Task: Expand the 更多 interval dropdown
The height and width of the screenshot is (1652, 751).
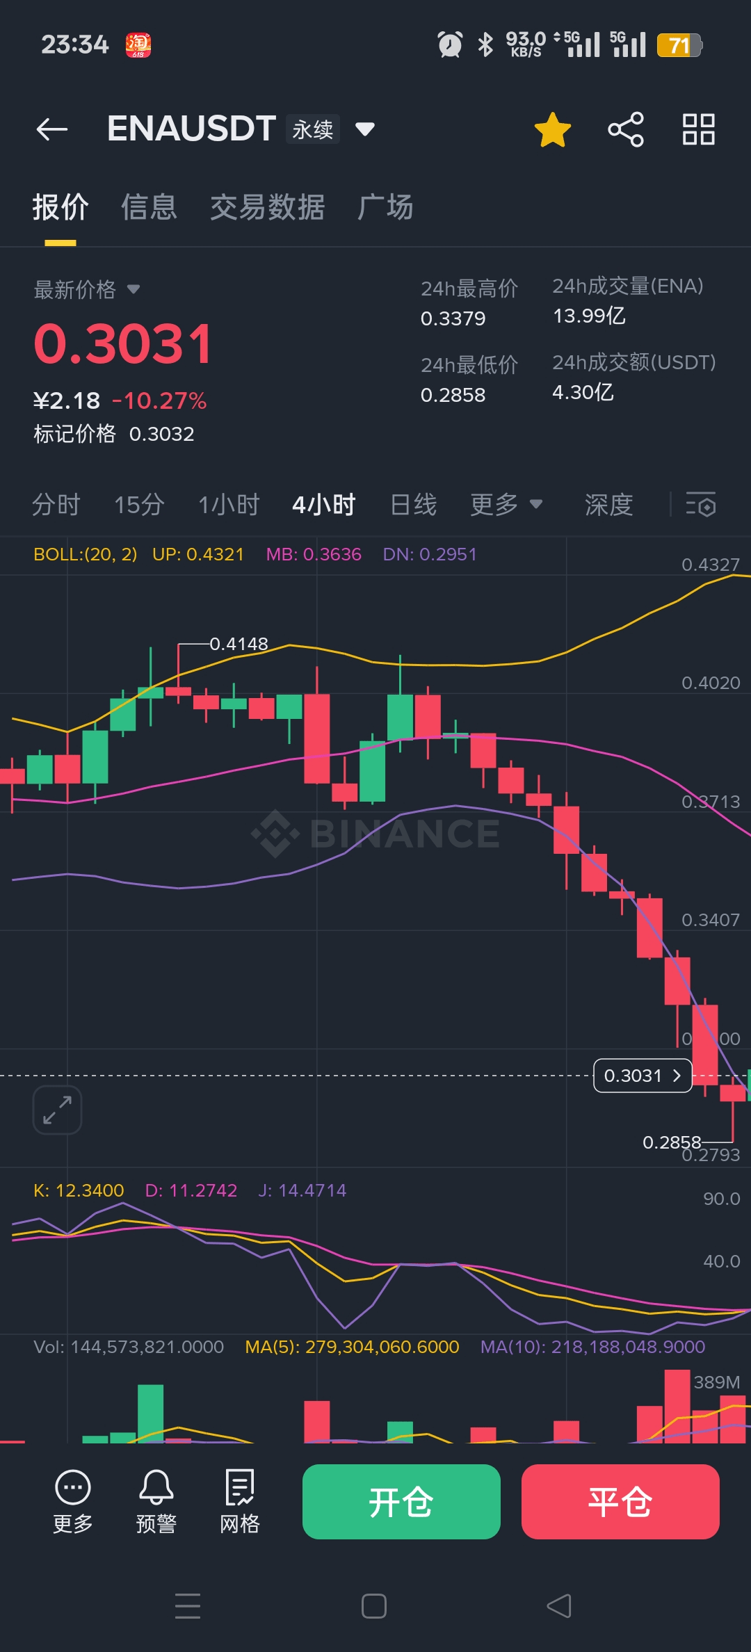Action: coord(506,504)
